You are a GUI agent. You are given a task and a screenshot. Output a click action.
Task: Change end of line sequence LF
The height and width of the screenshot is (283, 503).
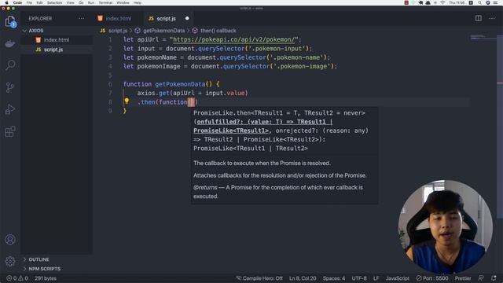click(x=376, y=278)
